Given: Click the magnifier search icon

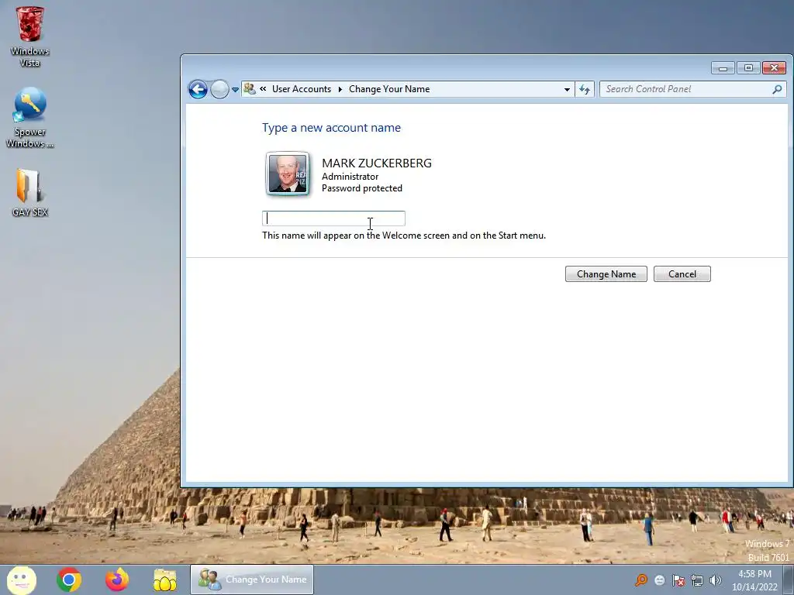Looking at the screenshot, I should [x=777, y=90].
